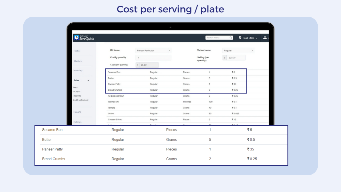
Task: Navigate to Home in the sidebar
Action: coord(77,51)
